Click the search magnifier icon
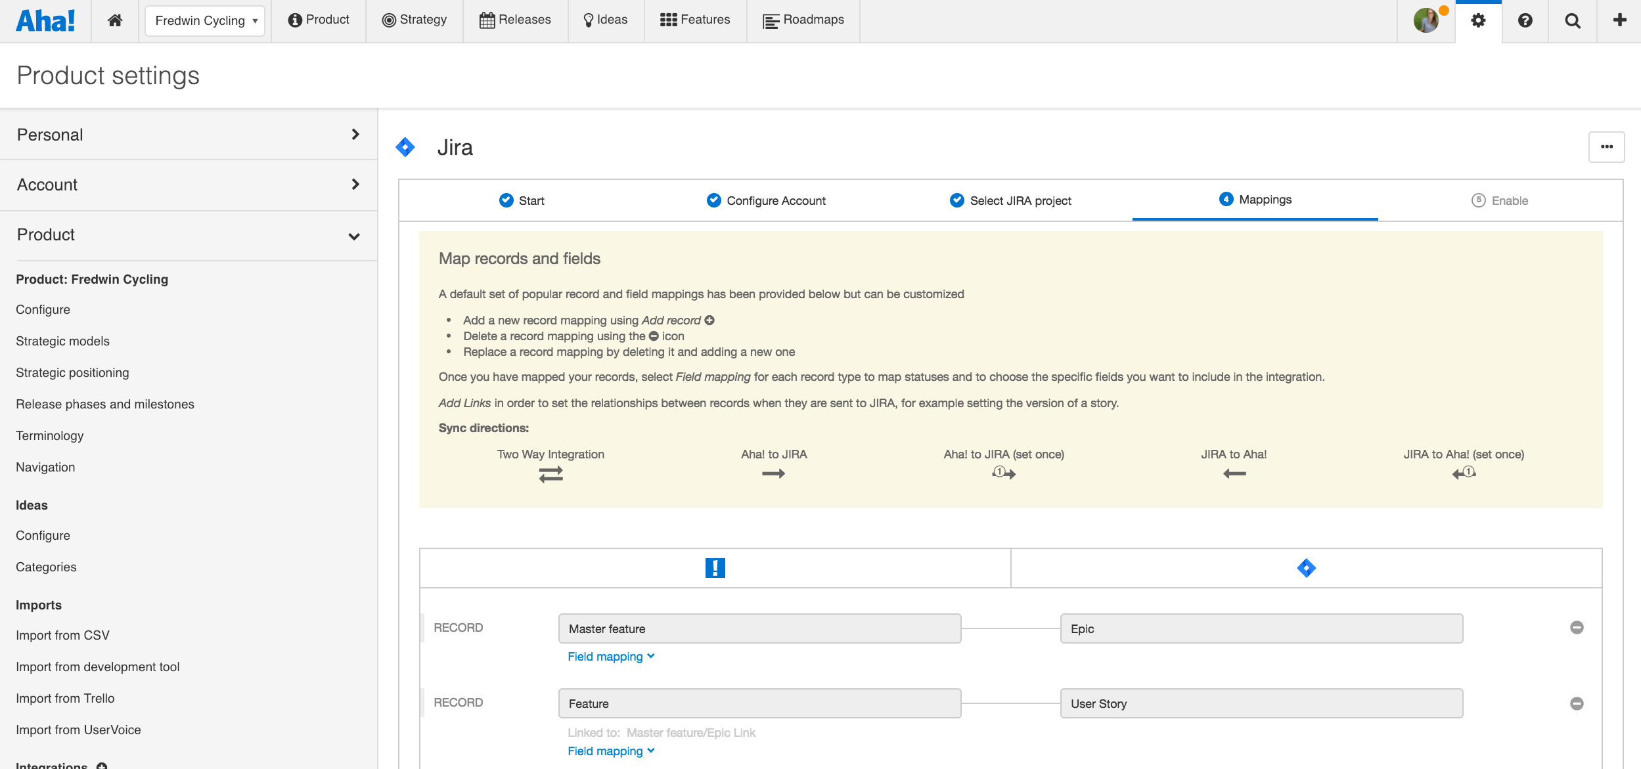Image resolution: width=1641 pixels, height=769 pixels. 1573,20
